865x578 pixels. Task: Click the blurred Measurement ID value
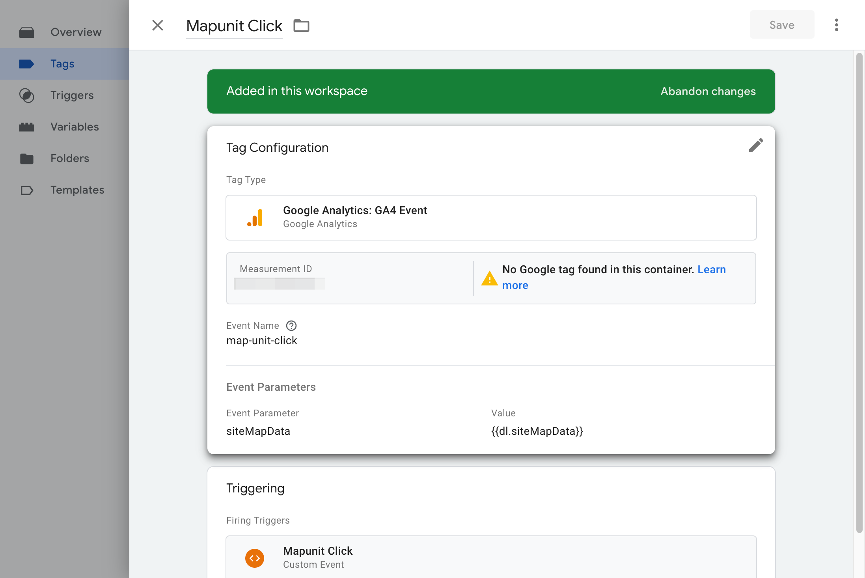(279, 283)
